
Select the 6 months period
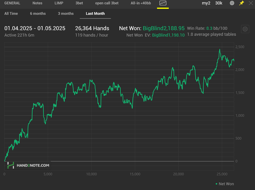point(38,13)
